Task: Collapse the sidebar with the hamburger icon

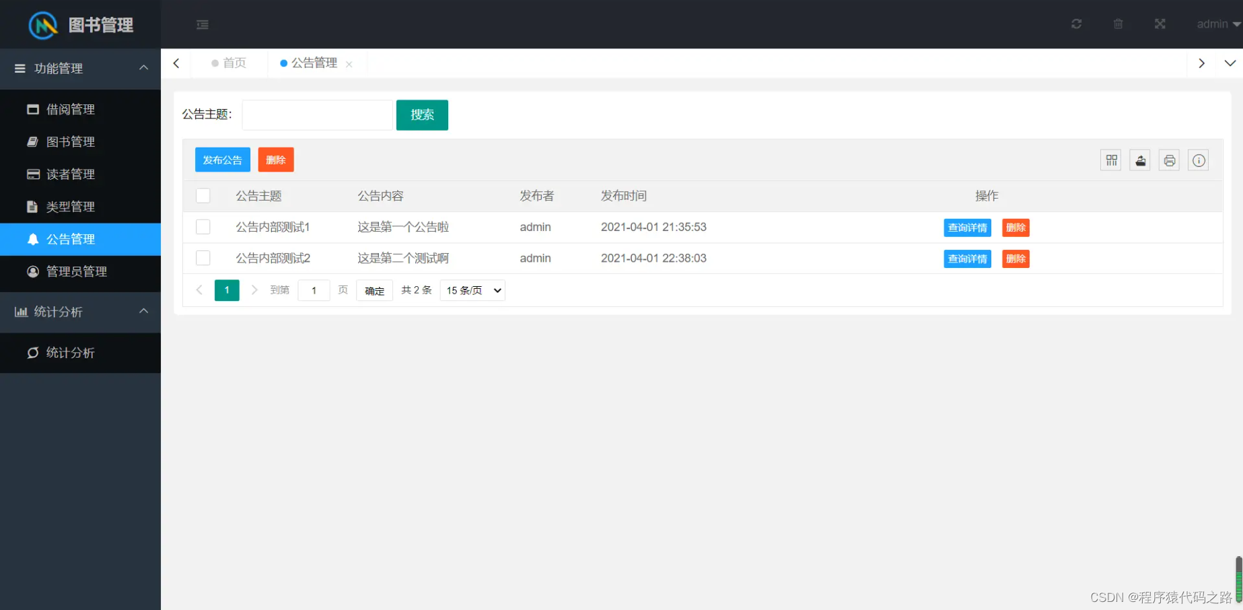Action: [202, 24]
